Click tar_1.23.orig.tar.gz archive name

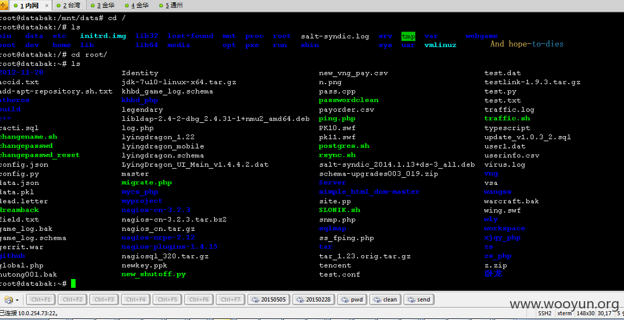click(x=365, y=256)
